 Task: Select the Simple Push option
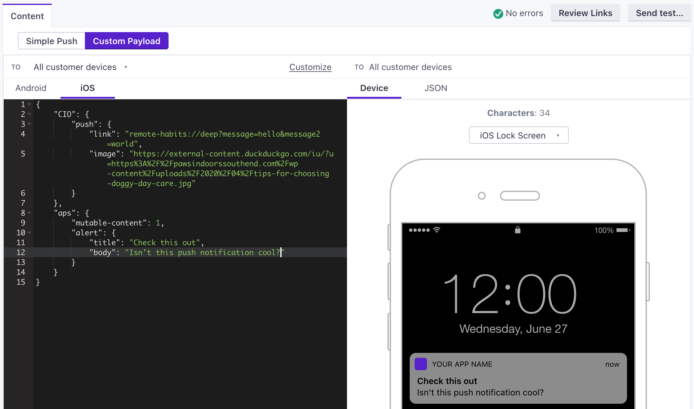click(x=52, y=41)
